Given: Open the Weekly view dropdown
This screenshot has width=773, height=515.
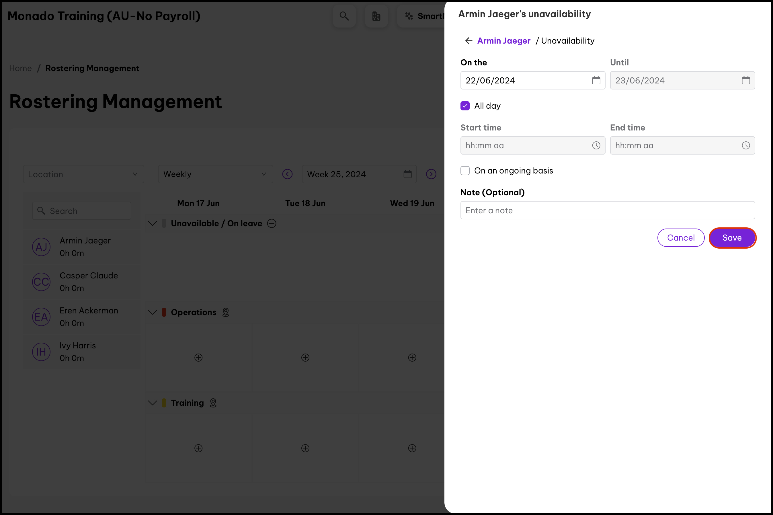Looking at the screenshot, I should click(x=215, y=174).
